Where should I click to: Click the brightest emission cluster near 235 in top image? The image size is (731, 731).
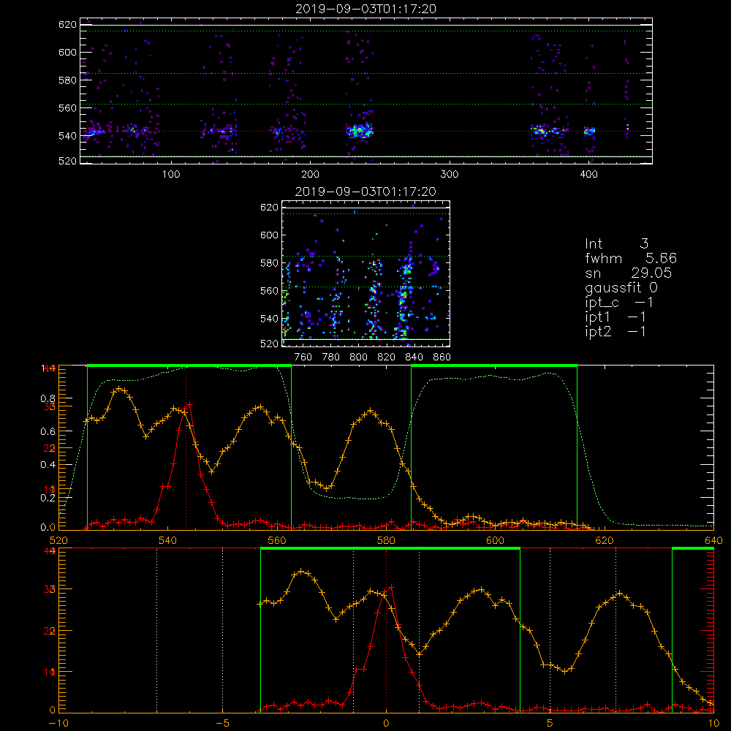[x=360, y=131]
